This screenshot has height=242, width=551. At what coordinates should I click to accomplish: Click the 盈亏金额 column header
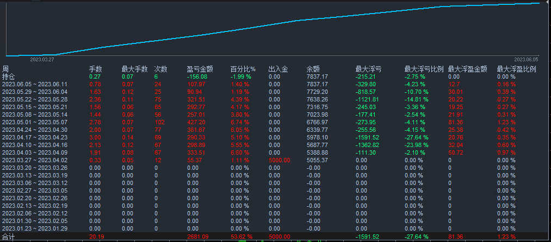coord(200,69)
